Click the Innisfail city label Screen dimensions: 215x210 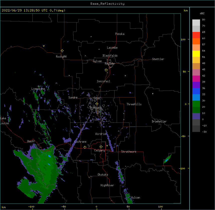pos(104,81)
